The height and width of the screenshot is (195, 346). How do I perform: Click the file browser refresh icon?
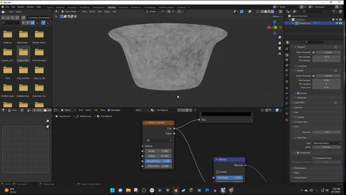[17, 18]
